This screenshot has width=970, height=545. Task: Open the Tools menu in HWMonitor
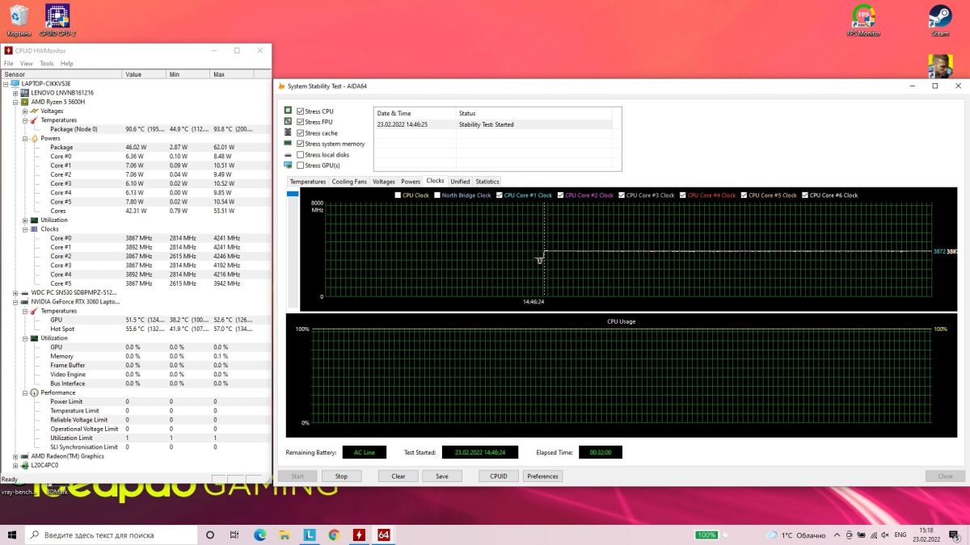point(47,63)
